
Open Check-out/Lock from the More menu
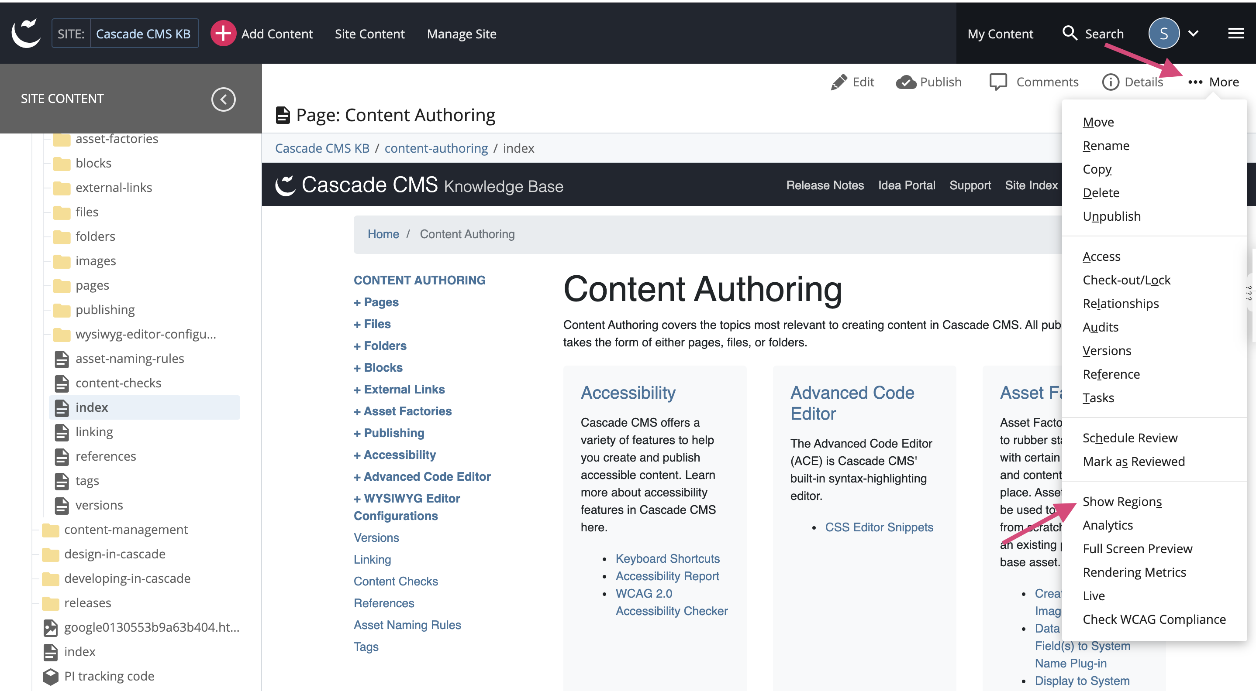pyautogui.click(x=1126, y=280)
